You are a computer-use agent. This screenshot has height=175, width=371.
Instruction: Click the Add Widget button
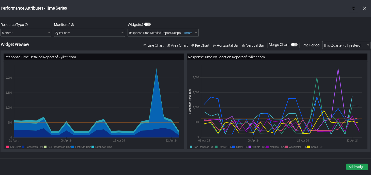coord(357,167)
